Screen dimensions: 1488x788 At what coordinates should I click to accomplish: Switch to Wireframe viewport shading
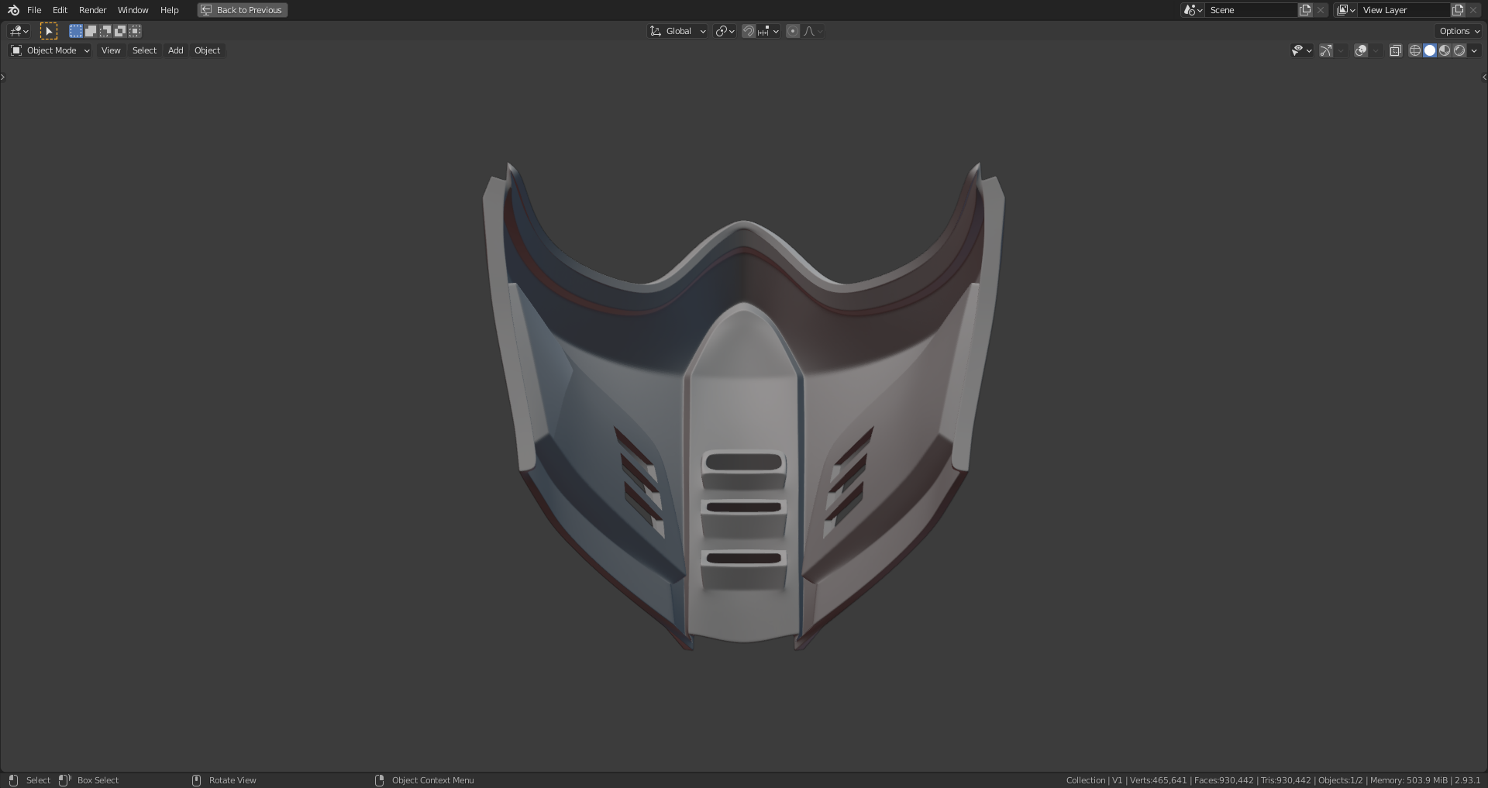click(x=1415, y=50)
